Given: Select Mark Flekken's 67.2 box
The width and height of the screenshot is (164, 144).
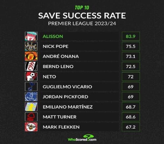Looking at the screenshot, I should (x=131, y=127).
